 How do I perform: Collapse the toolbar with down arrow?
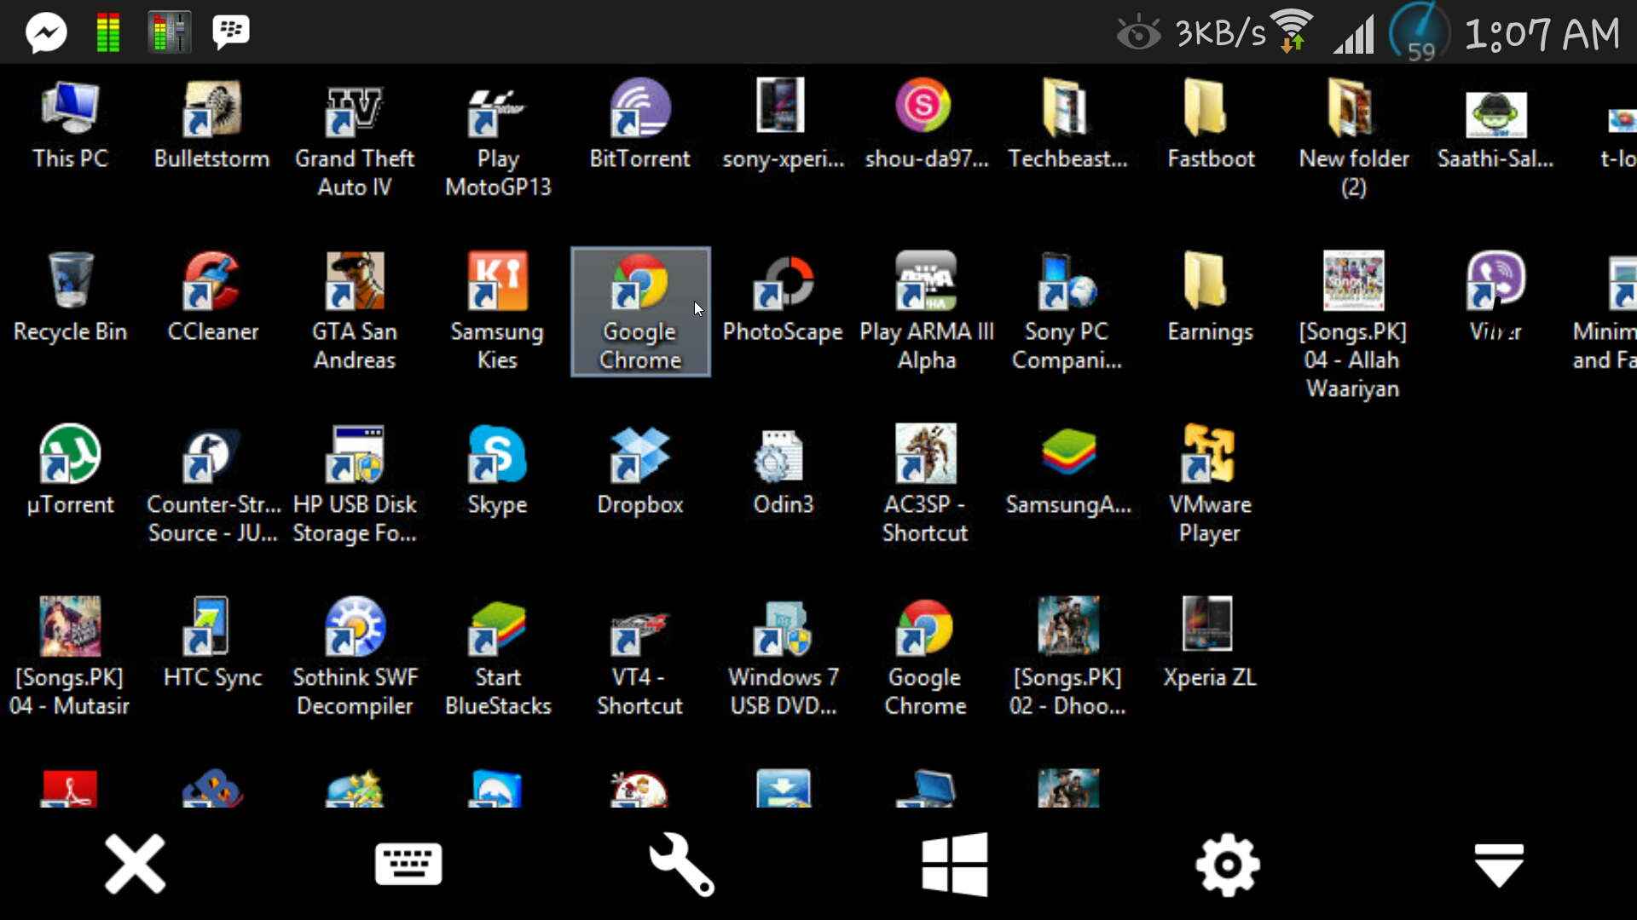coord(1499,864)
